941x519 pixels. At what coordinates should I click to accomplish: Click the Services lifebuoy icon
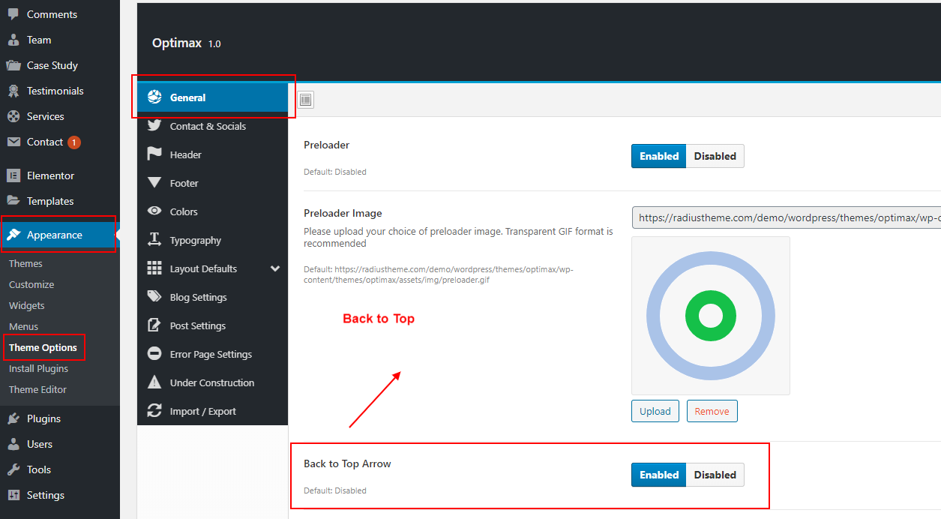pos(13,116)
